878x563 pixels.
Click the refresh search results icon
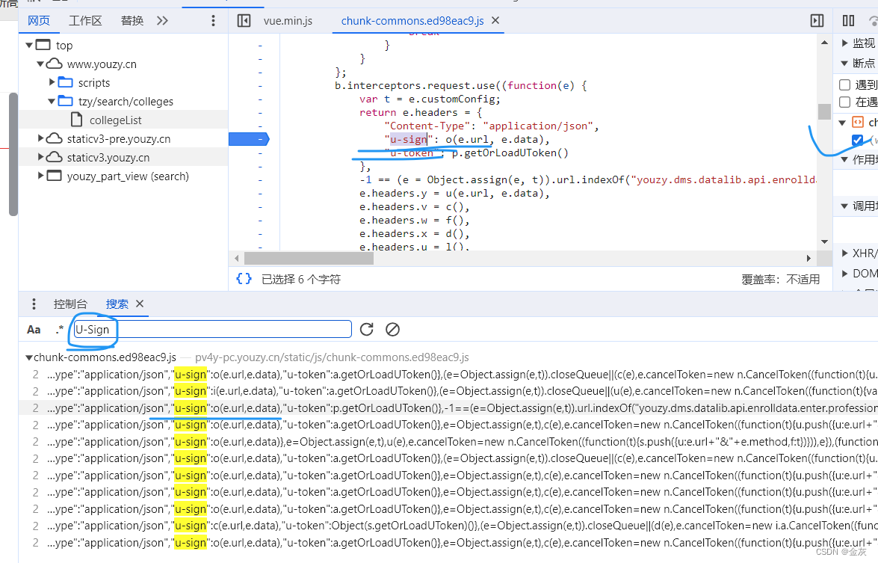(366, 329)
